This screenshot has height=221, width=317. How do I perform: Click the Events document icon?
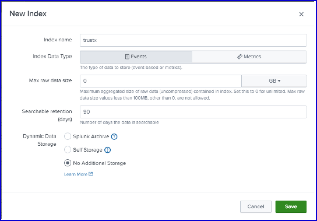point(127,57)
